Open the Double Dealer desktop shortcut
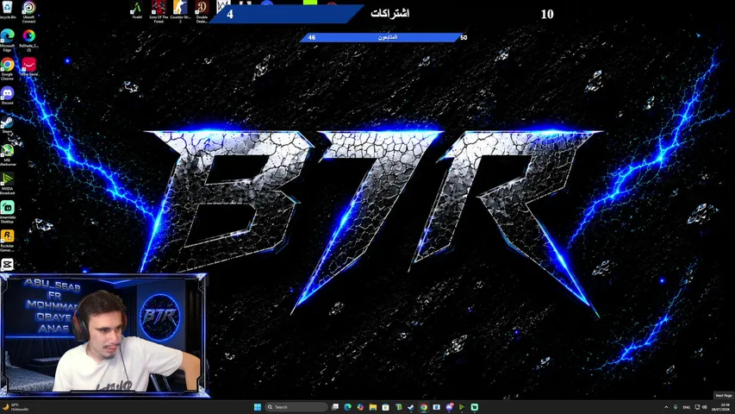Screen dimensions: 735x414 click(x=202, y=11)
